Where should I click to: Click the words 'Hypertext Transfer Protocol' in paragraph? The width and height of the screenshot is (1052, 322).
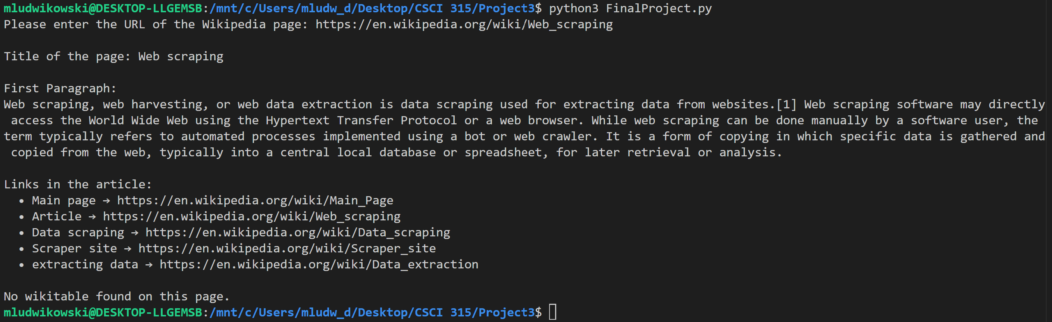click(x=361, y=121)
